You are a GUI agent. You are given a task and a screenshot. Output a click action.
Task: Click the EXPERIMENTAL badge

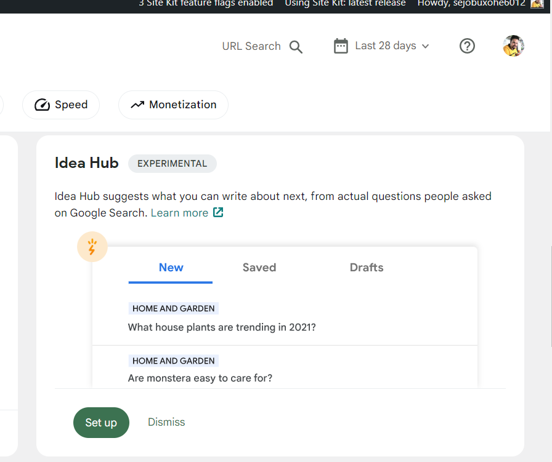point(172,164)
